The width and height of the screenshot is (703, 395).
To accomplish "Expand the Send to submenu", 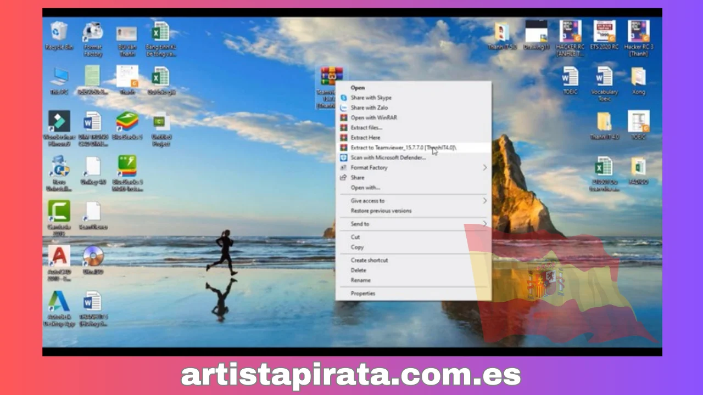I will coord(484,224).
